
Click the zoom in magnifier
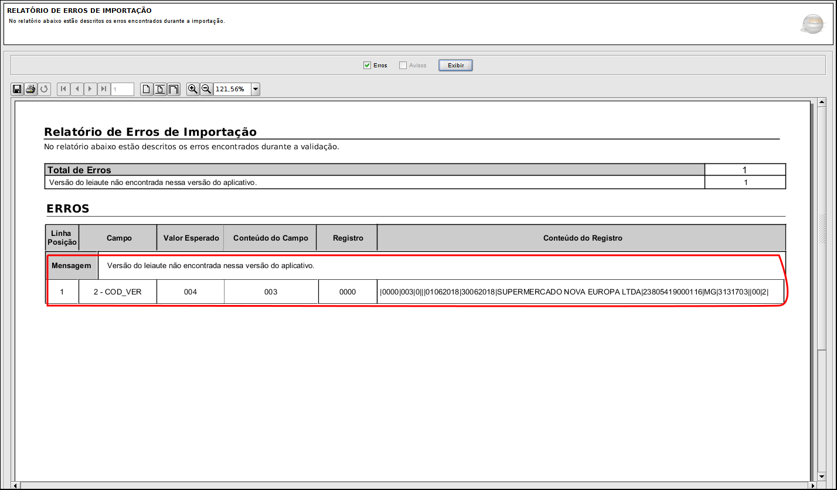[193, 89]
